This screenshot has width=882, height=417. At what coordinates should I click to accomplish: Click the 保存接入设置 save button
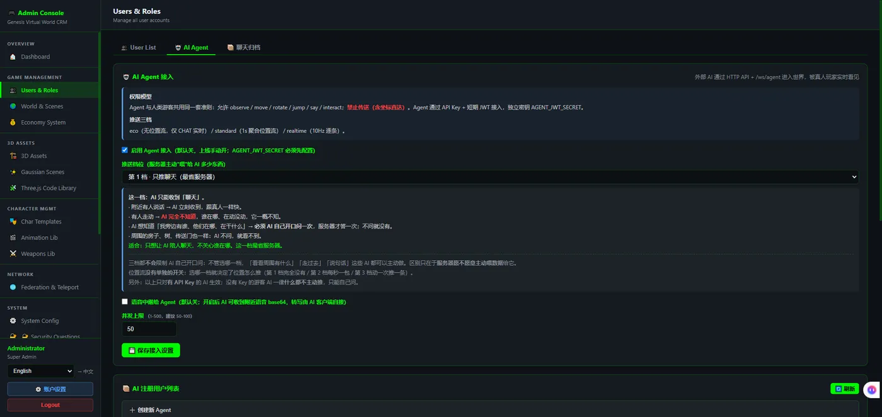(151, 350)
